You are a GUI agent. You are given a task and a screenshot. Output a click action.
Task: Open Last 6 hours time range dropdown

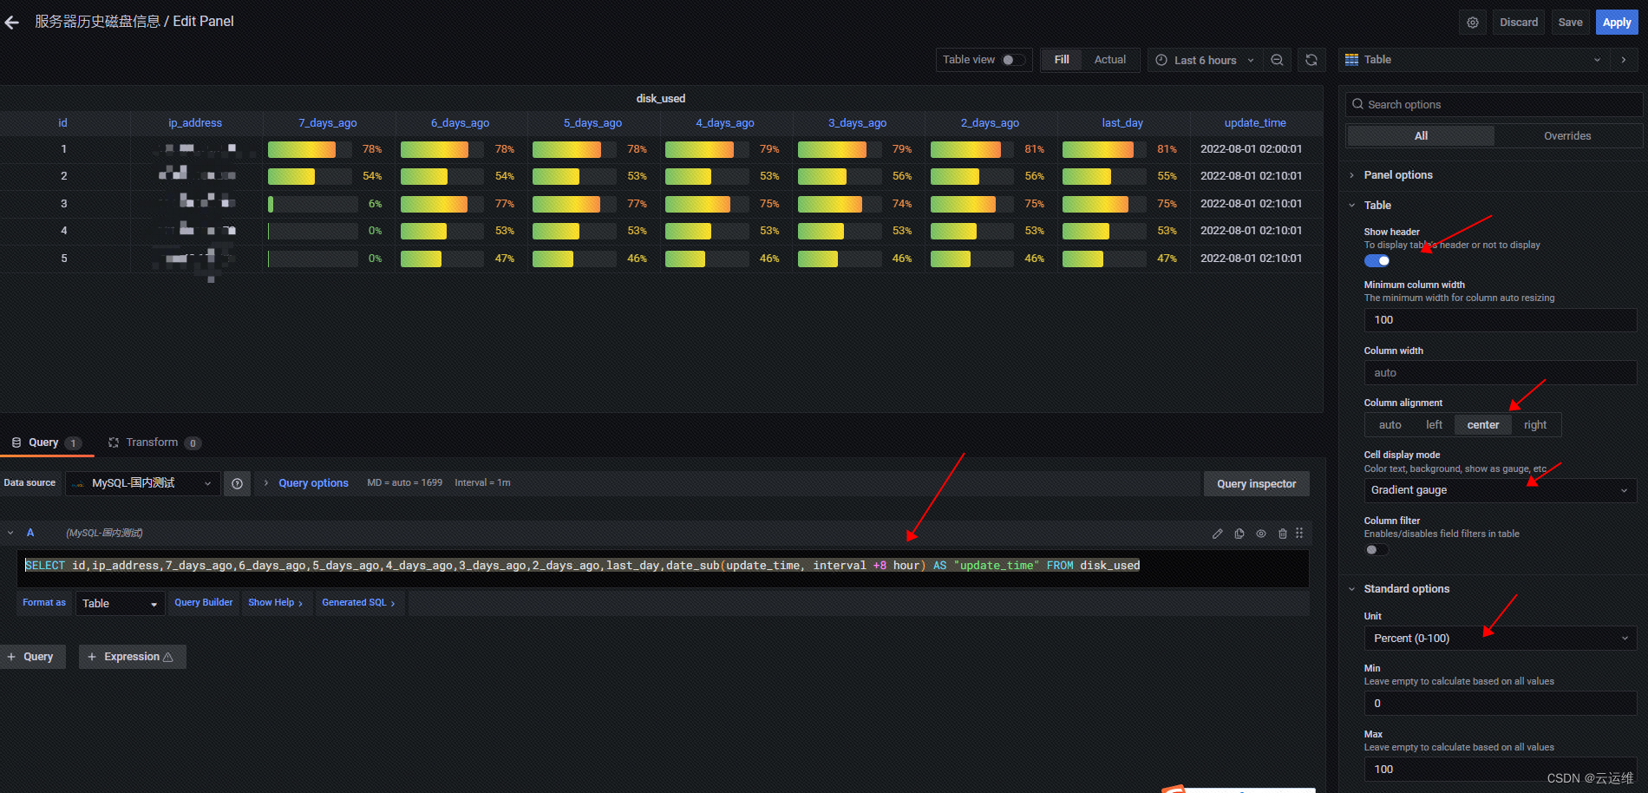point(1205,60)
